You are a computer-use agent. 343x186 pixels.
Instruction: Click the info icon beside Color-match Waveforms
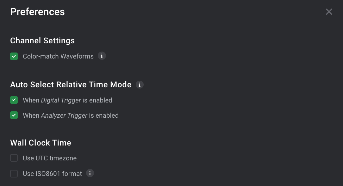click(102, 56)
